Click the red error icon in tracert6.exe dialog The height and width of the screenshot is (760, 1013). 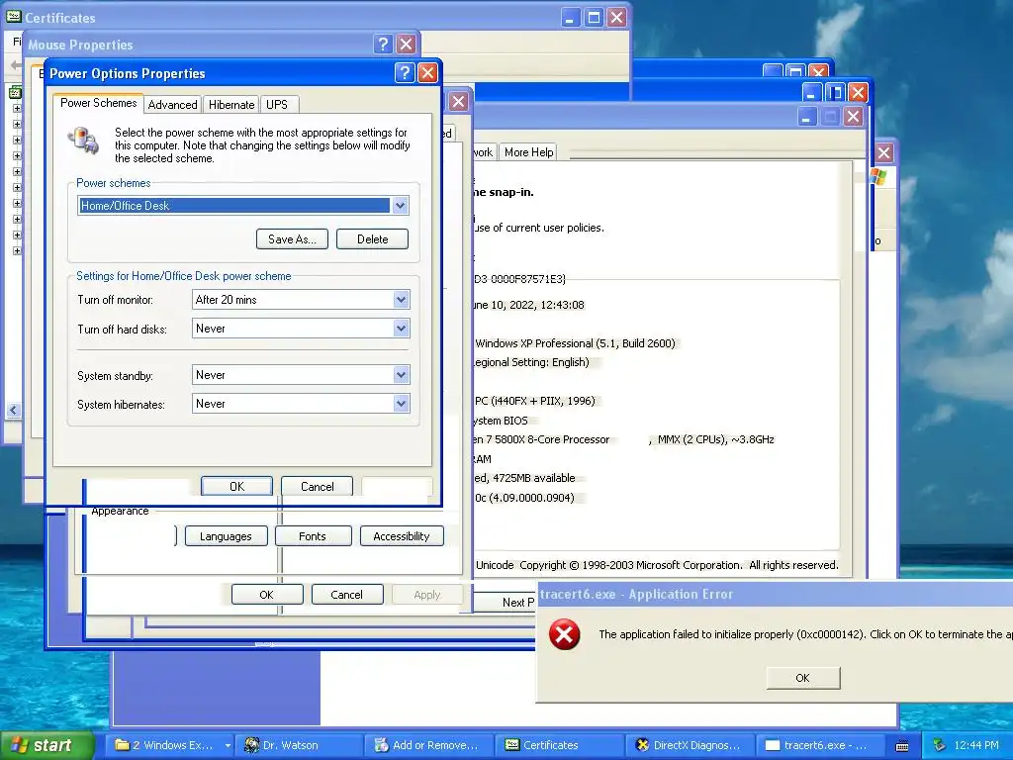point(564,634)
